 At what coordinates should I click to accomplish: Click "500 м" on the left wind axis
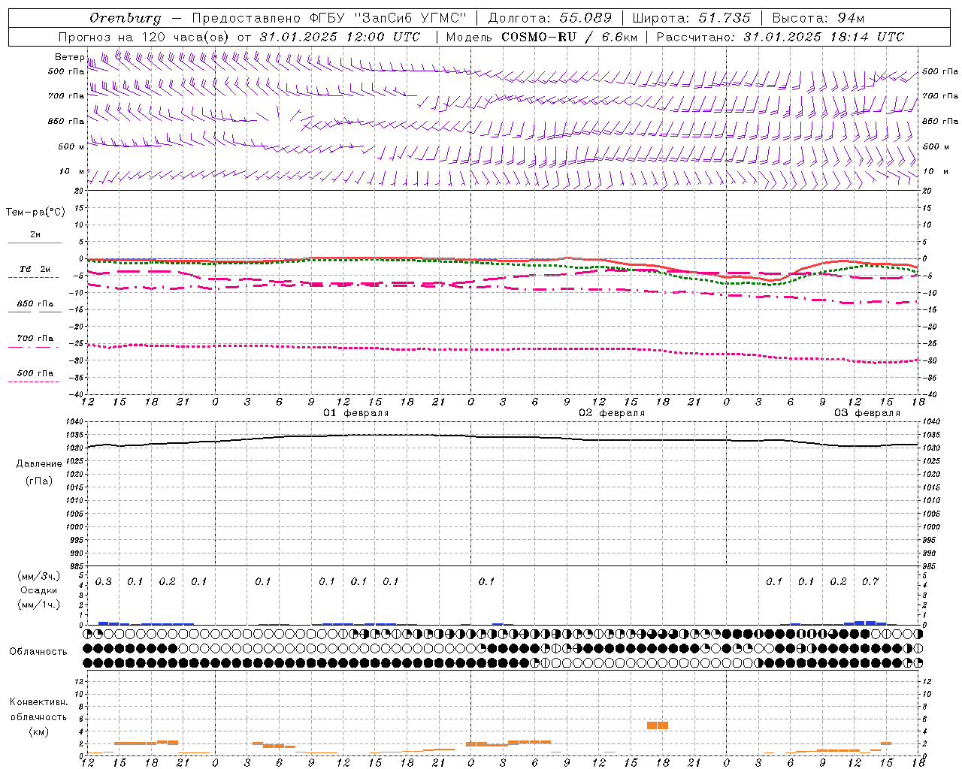point(72,146)
